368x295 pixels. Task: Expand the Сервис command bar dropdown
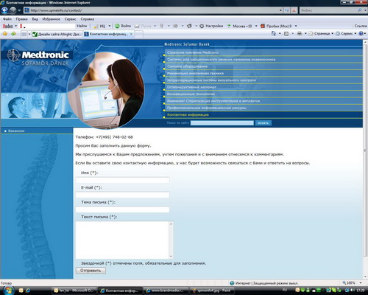click(355, 33)
